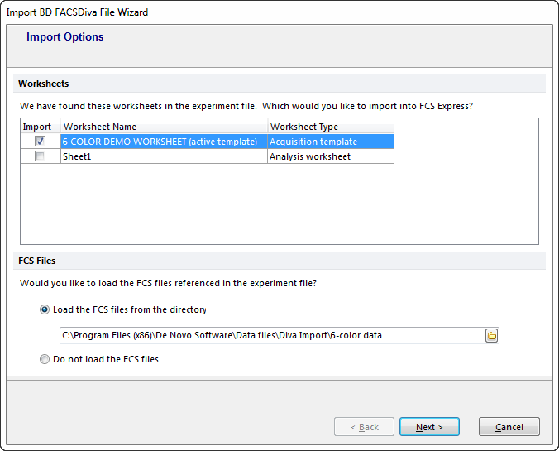The height and width of the screenshot is (451, 559).
Task: Click the Worksheet Type column header
Action: (x=331, y=127)
